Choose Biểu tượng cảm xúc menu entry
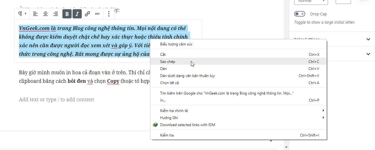This screenshot has width=375, height=150. 239,44
